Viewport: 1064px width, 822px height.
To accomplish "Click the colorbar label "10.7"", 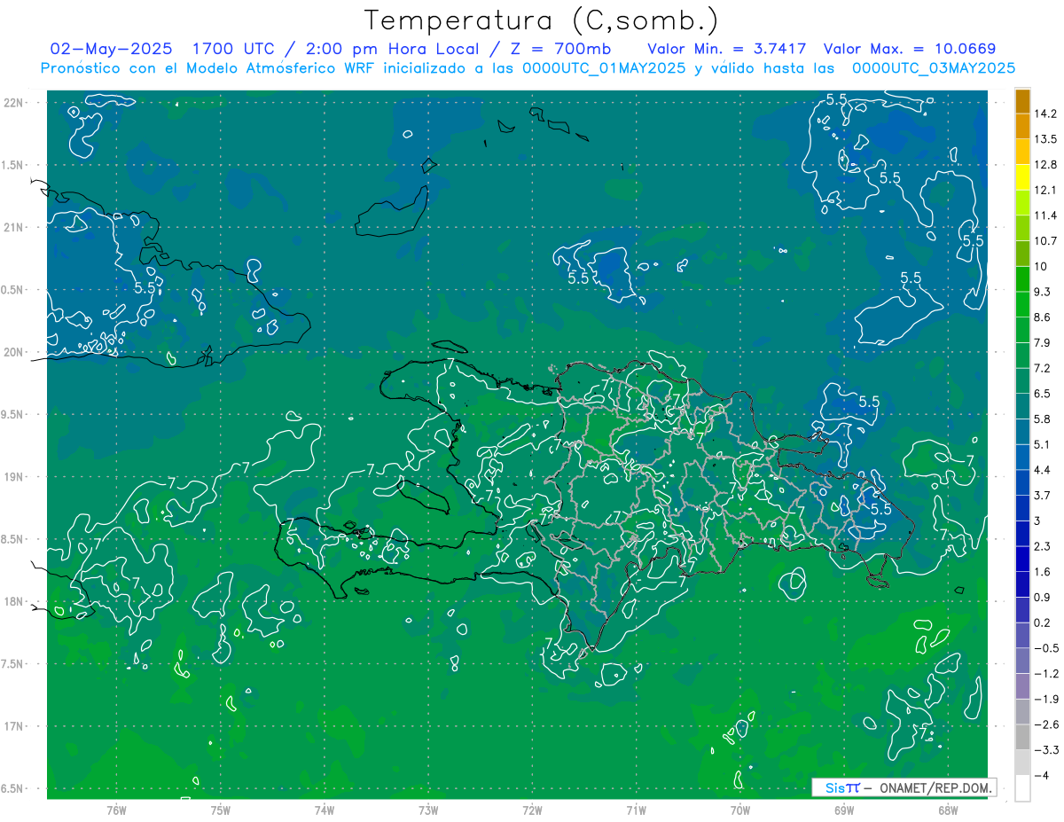I will 1046,241.
